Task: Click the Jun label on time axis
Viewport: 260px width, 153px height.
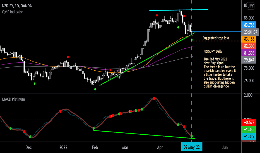Action: point(225,147)
